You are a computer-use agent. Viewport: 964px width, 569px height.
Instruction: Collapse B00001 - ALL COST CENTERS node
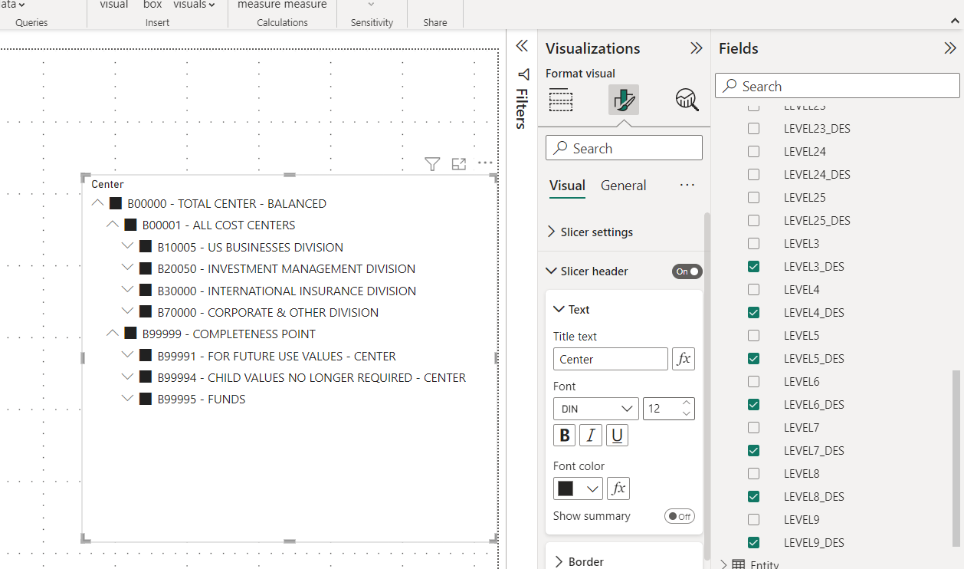point(113,225)
